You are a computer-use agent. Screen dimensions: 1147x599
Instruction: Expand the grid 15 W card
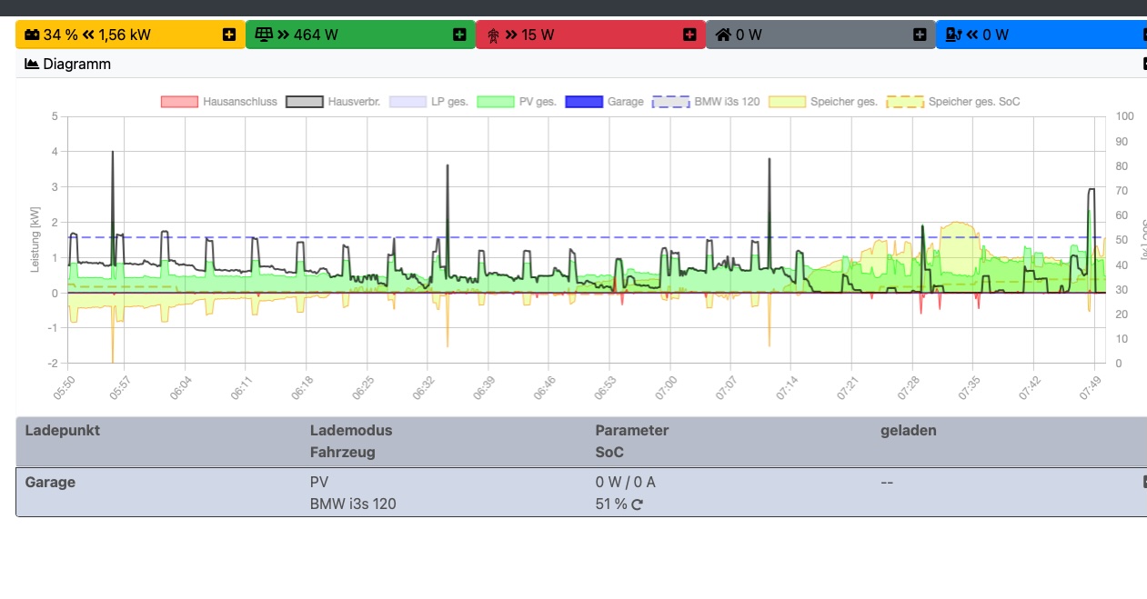click(x=689, y=35)
